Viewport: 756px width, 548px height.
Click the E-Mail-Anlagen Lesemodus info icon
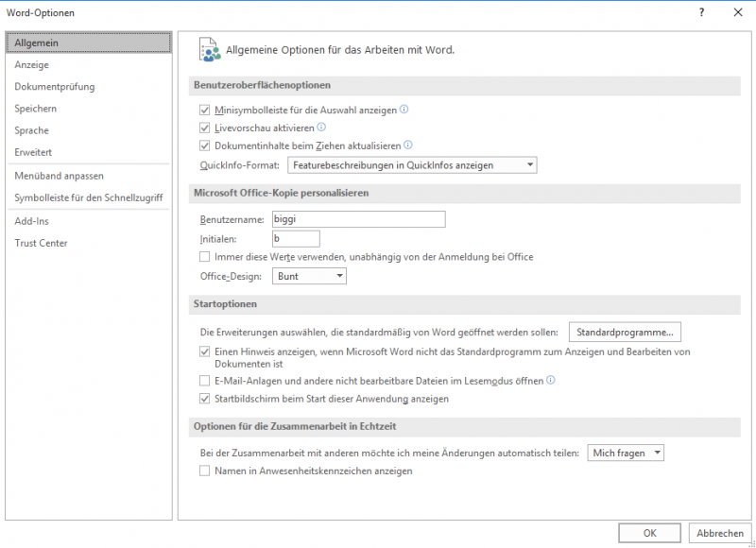(x=552, y=381)
